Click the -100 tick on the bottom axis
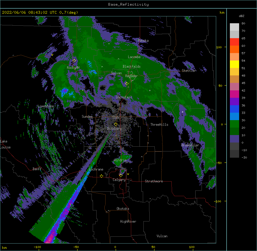The width and height of the screenshot is (257, 251). [37, 247]
